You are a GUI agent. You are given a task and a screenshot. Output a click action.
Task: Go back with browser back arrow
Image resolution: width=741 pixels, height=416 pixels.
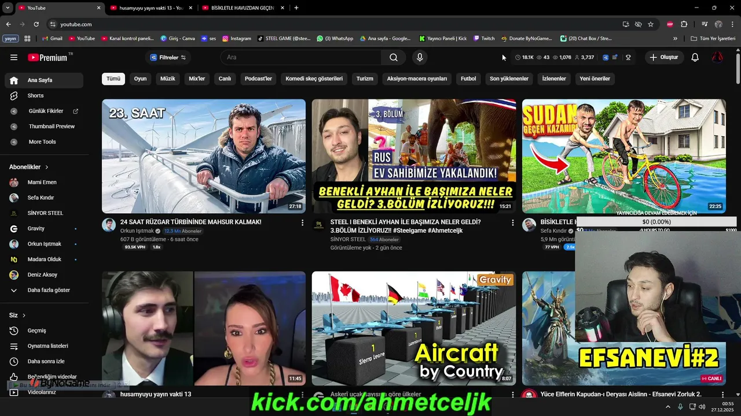(x=8, y=24)
